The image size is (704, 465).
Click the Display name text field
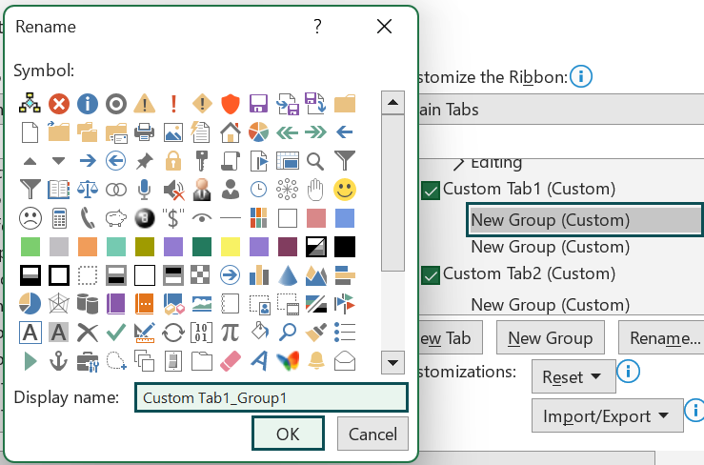[272, 397]
